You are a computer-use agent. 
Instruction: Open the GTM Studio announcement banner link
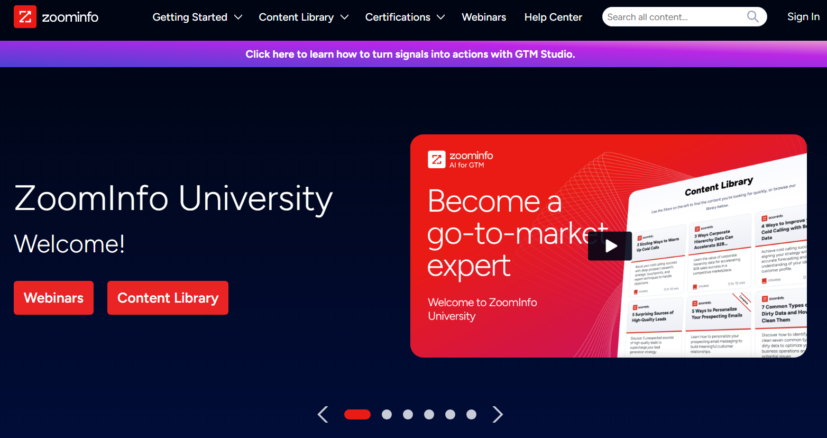410,54
